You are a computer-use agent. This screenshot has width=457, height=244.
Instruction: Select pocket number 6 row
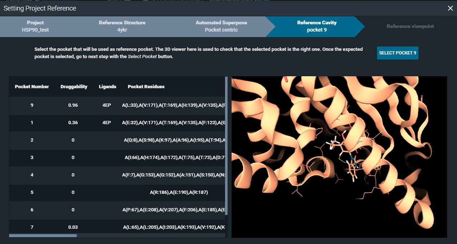[x=117, y=210]
